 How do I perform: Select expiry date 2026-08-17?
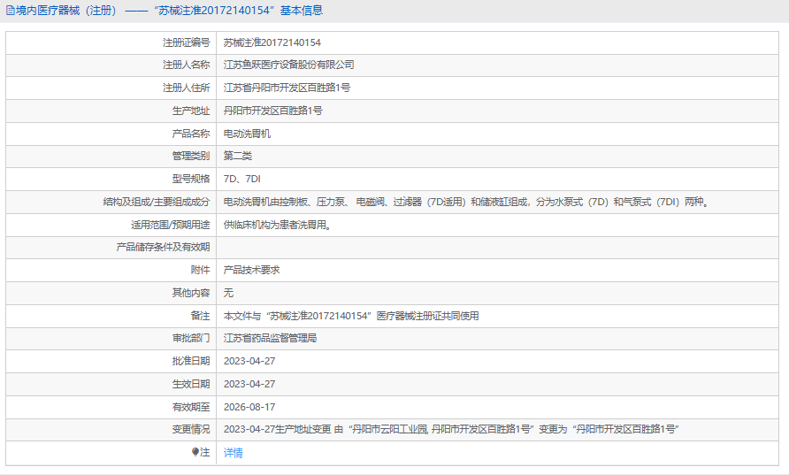pos(249,407)
